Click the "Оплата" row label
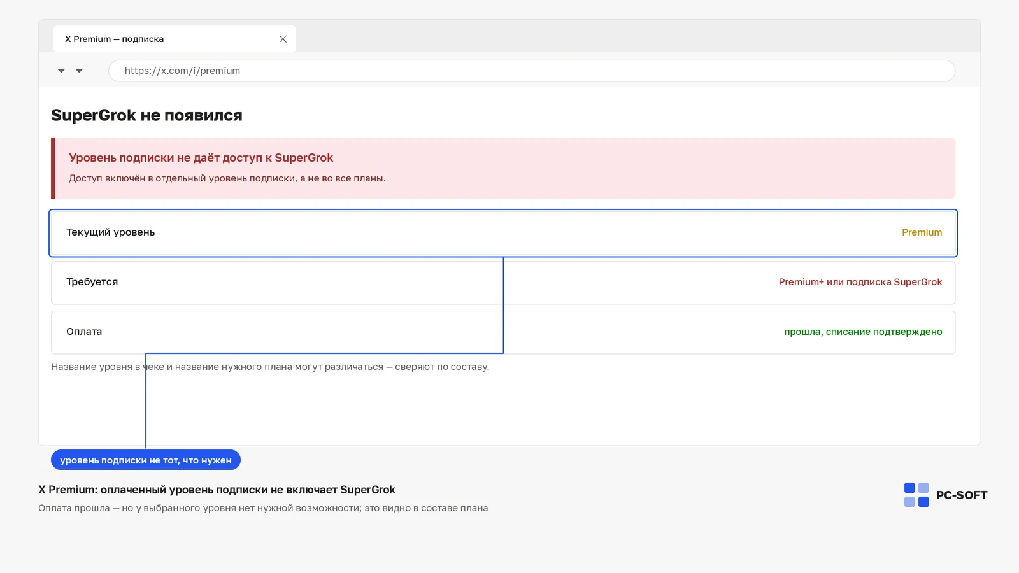 (84, 332)
